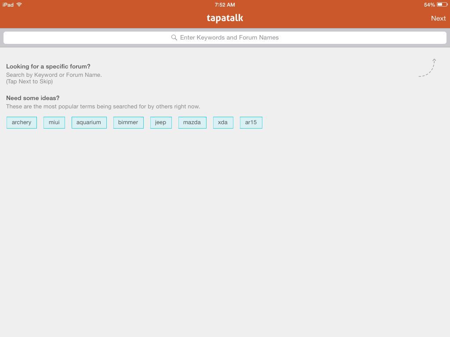Tap the 7:52 AM clock
450x337 pixels.
click(x=225, y=5)
